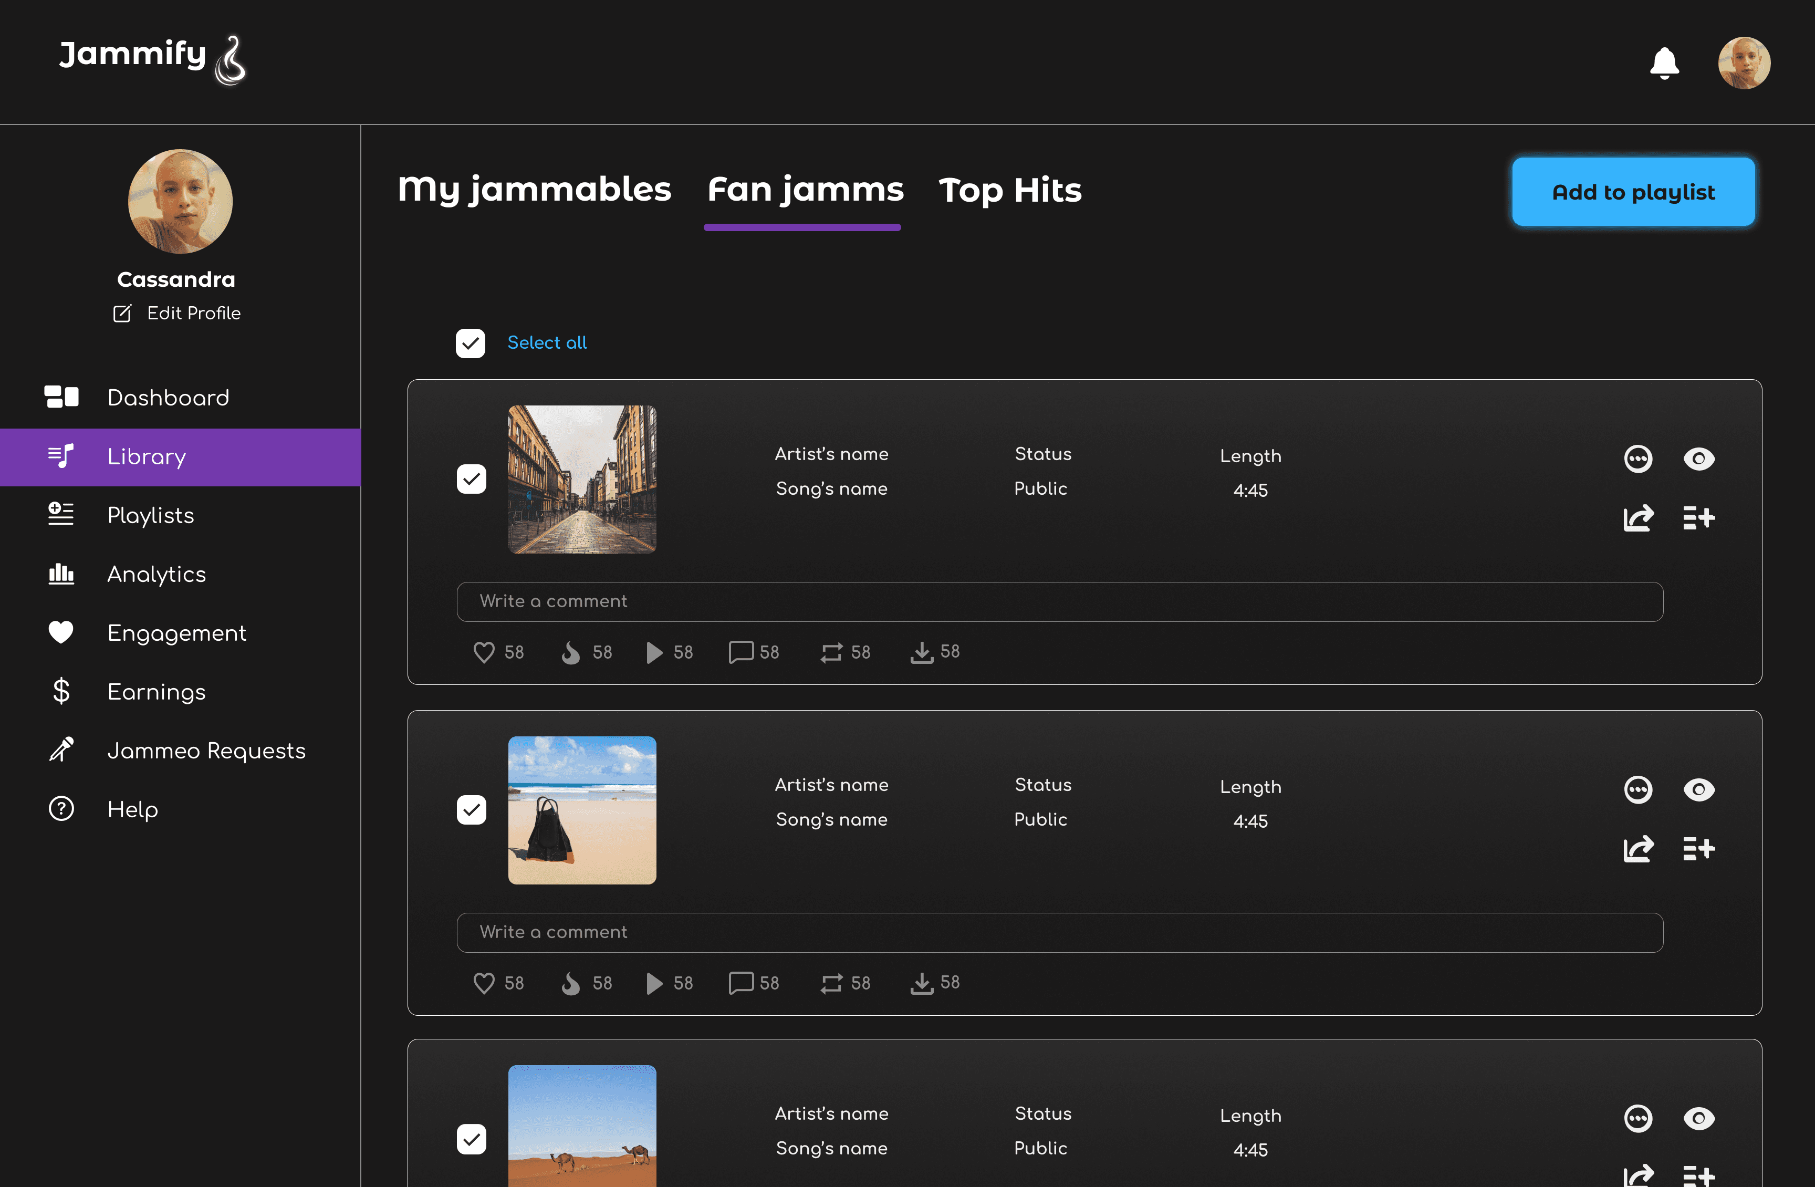Click the Edit Profile link
1815x1187 pixels.
[194, 314]
